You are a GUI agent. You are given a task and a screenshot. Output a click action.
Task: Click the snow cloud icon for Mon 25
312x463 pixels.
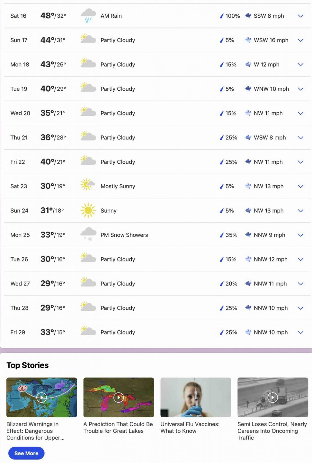tap(88, 235)
